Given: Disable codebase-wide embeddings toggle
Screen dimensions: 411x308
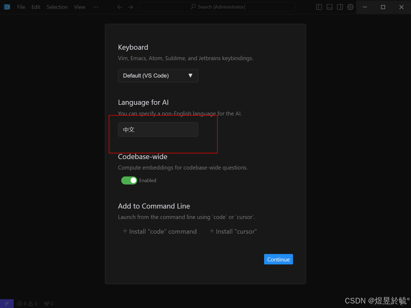Looking at the screenshot, I should (x=129, y=180).
